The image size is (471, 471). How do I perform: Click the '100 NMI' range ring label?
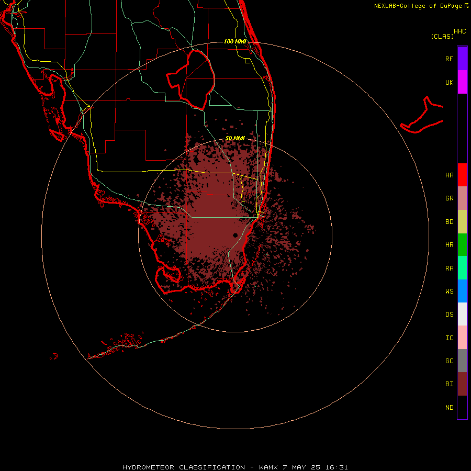pyautogui.click(x=235, y=41)
